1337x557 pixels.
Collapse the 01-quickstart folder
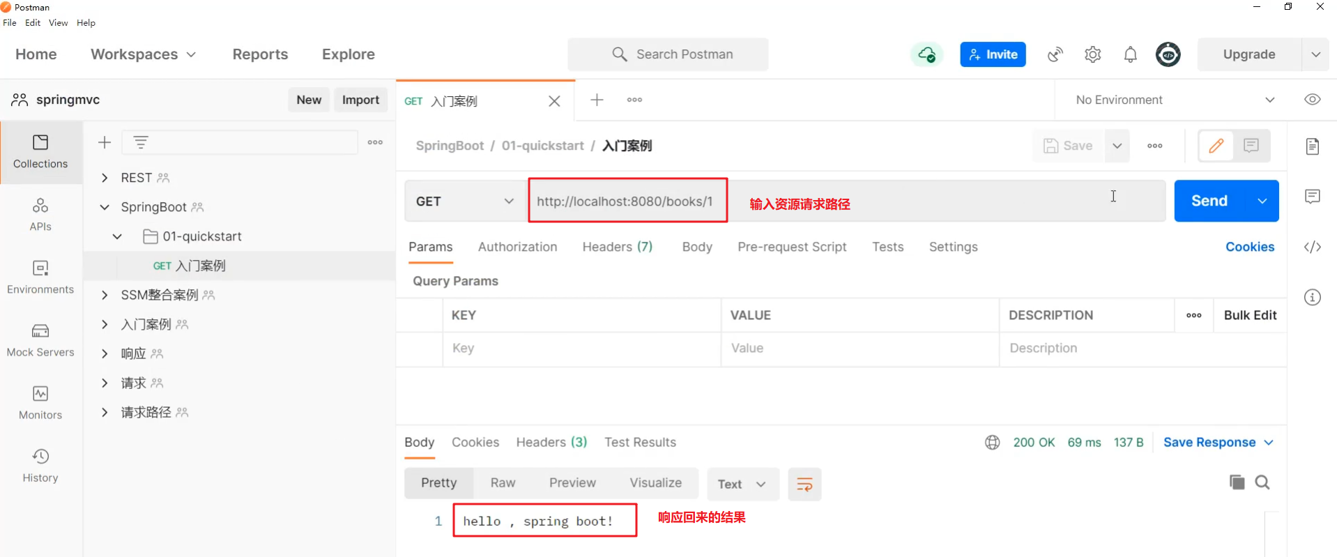pos(117,236)
